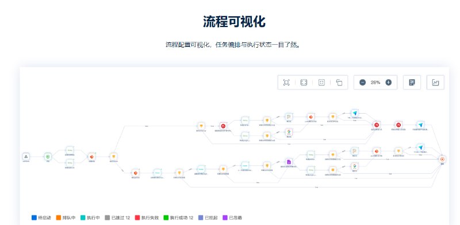Select the green start node
This screenshot has width=460, height=225.
pyautogui.click(x=48, y=157)
